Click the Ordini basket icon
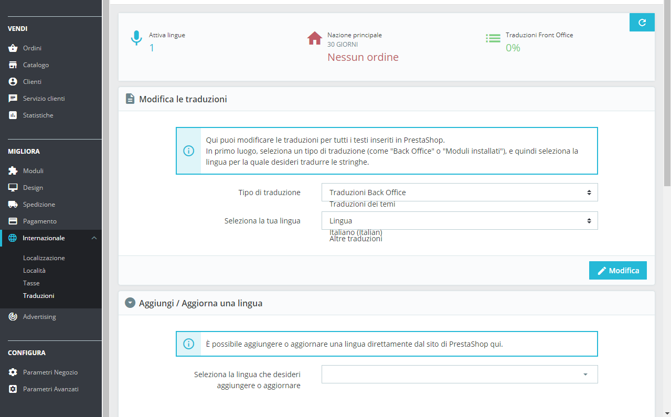This screenshot has width=671, height=417. (x=13, y=48)
